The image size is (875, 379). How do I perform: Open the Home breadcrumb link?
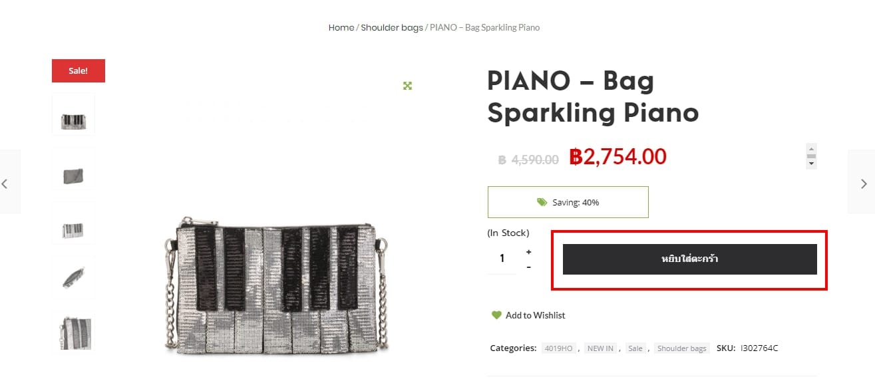coord(341,28)
